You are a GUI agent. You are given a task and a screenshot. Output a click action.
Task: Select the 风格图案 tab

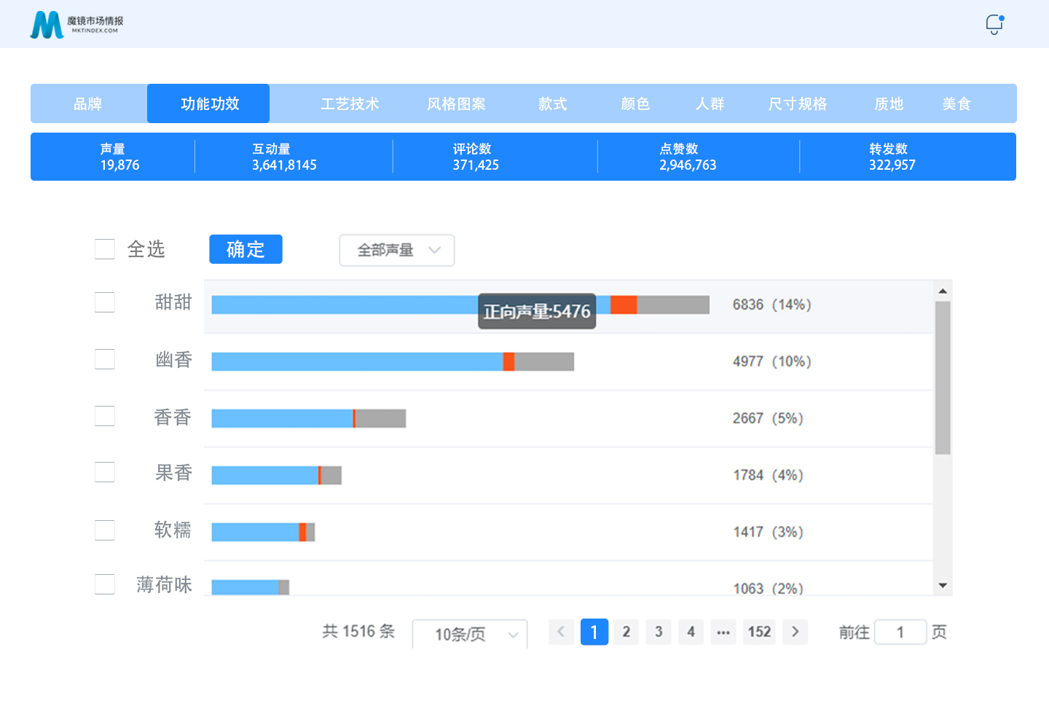456,103
